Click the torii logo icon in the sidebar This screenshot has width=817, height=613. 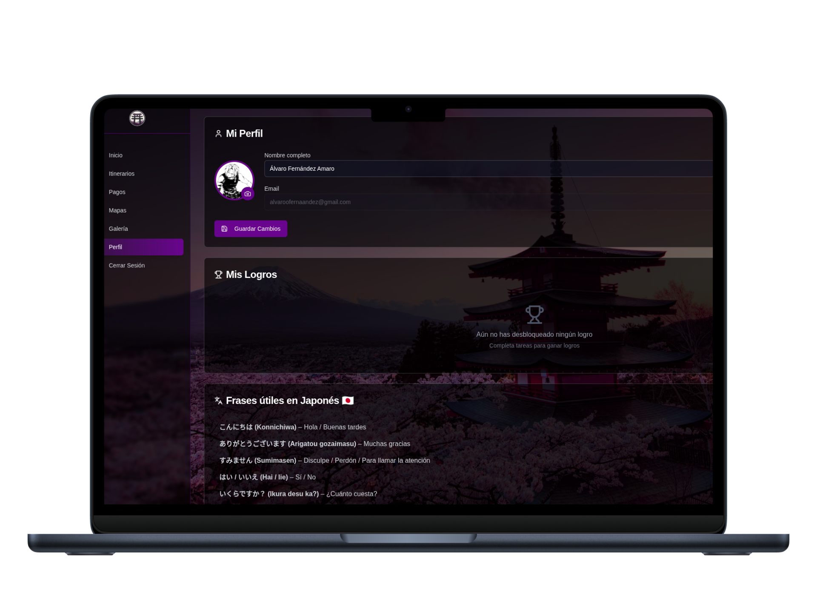click(137, 118)
